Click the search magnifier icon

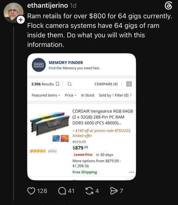(x=69, y=84)
